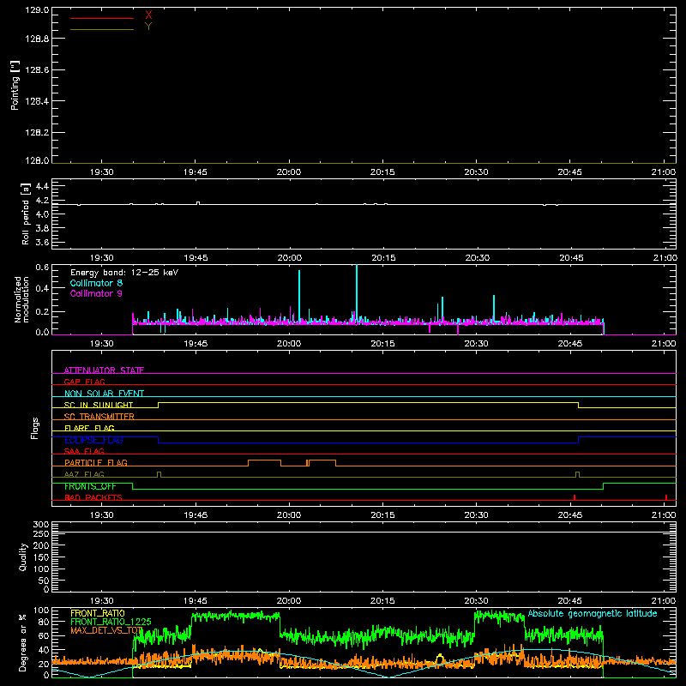Click the 19:30 time label under Pointing plot
The image size is (686, 686).
pos(101,172)
